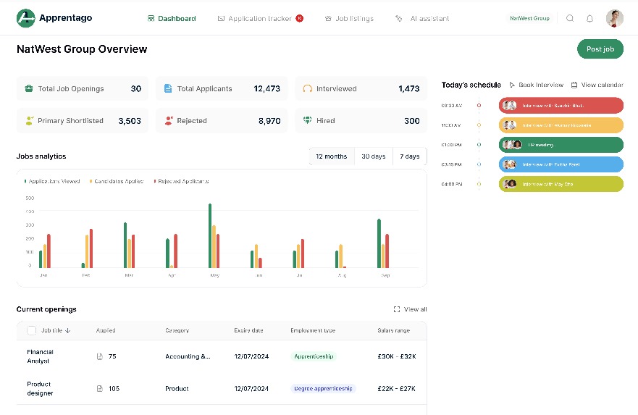Click the Salary range column header

393,330
